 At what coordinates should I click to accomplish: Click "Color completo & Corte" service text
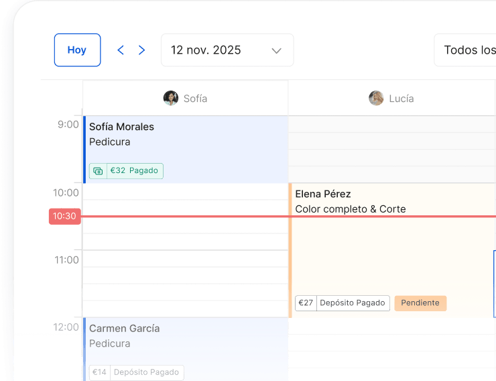[351, 209]
